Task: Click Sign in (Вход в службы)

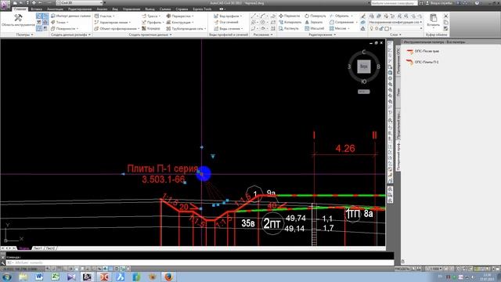Action: [x=440, y=3]
